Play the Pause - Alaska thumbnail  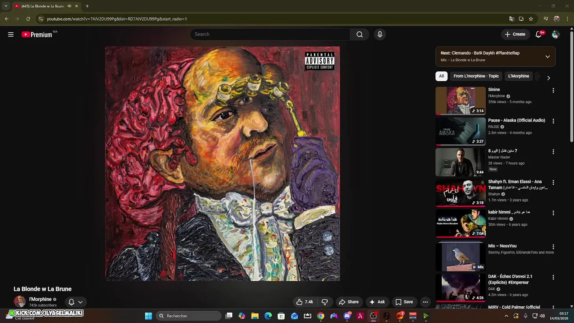(461, 131)
